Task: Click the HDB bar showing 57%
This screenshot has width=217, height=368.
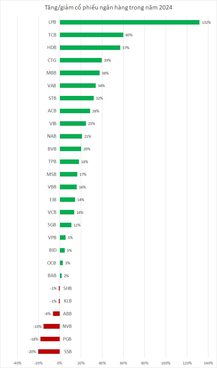Action: point(90,48)
